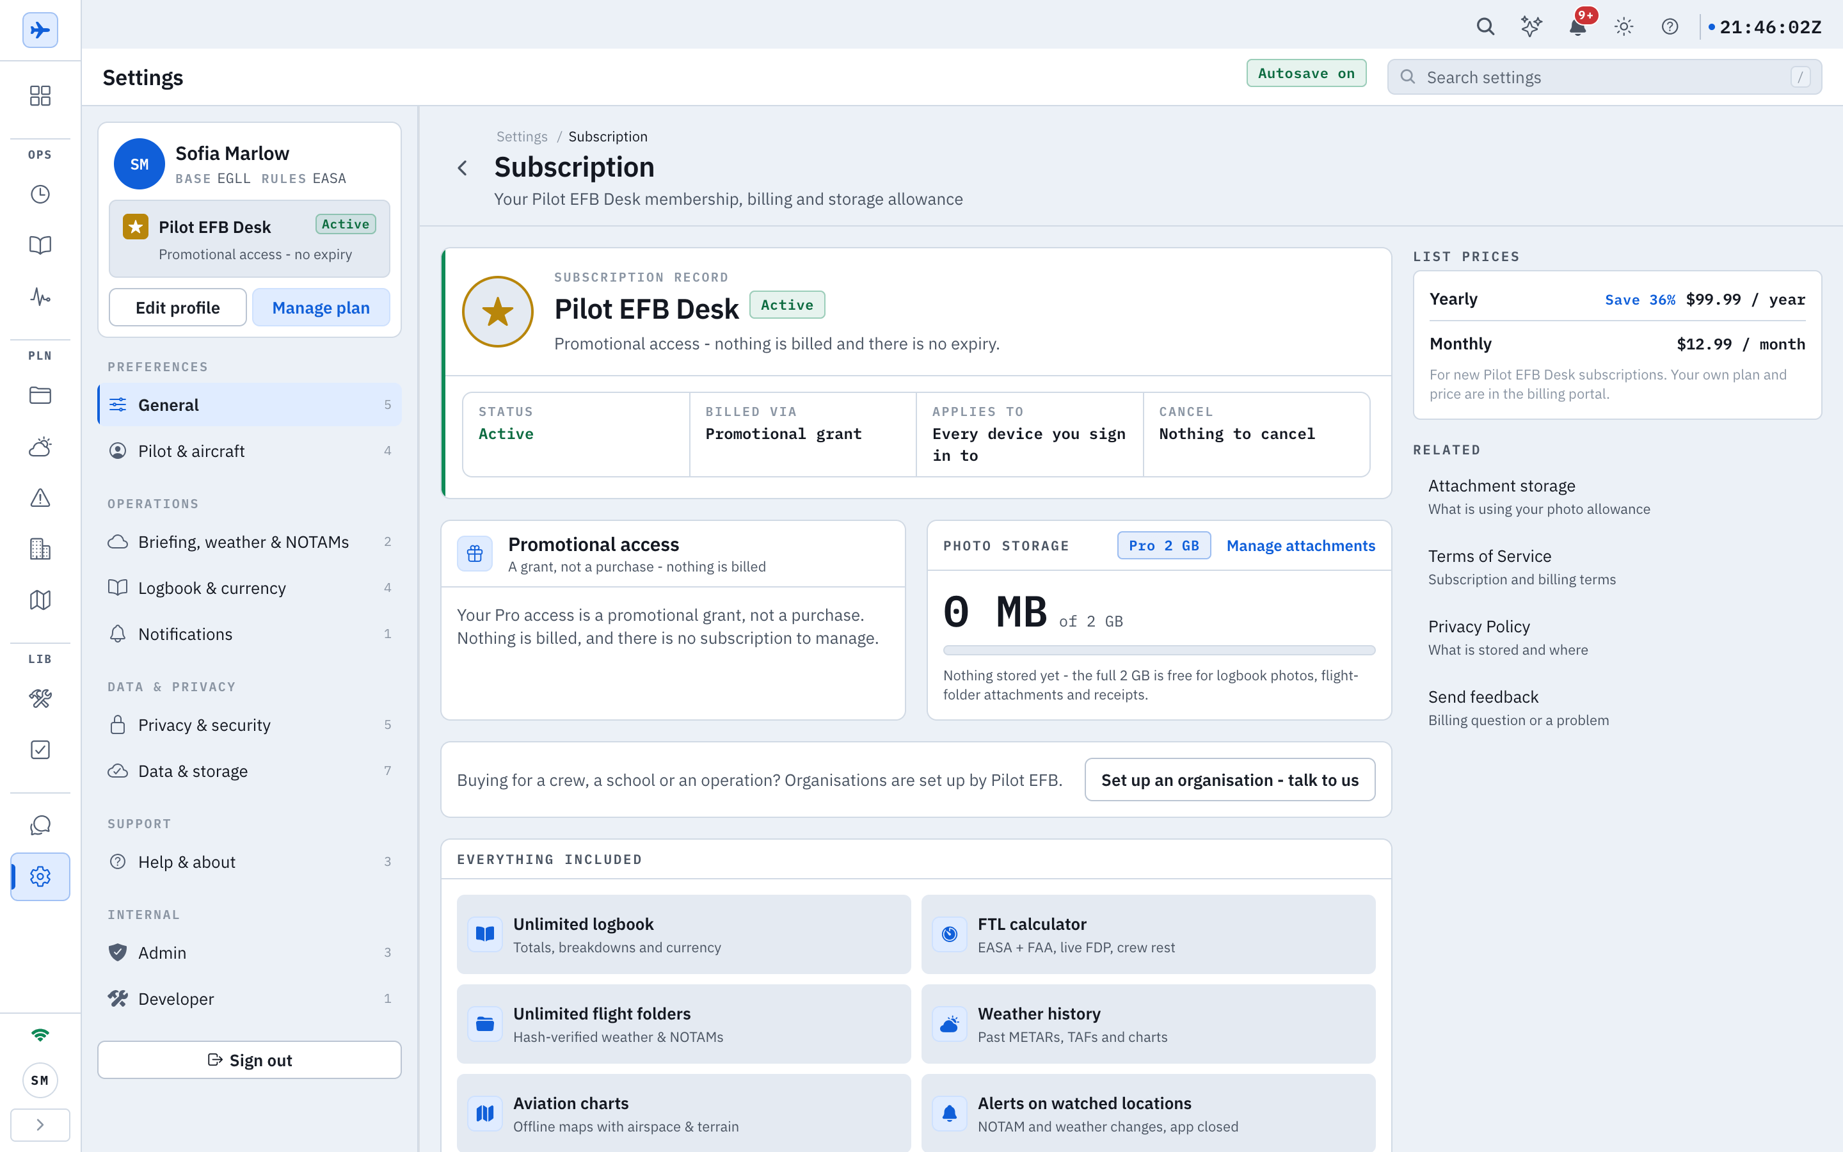
Task: Click the gold star subscription emblem
Action: pyautogui.click(x=498, y=312)
